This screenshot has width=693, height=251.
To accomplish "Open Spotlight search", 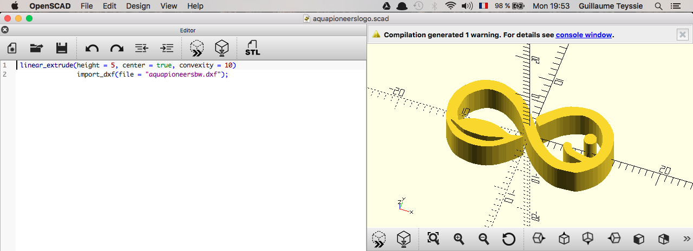I will coord(658,6).
